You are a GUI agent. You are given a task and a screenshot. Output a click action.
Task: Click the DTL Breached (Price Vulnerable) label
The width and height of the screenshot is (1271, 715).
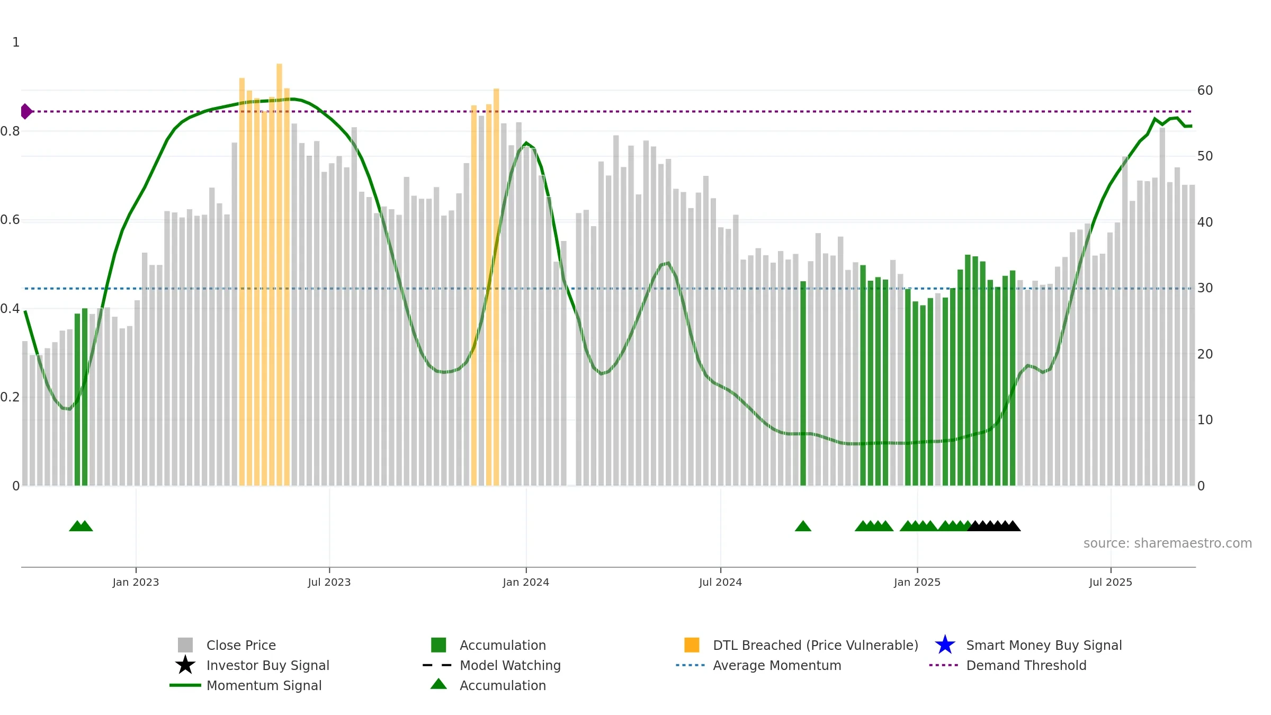click(x=816, y=645)
